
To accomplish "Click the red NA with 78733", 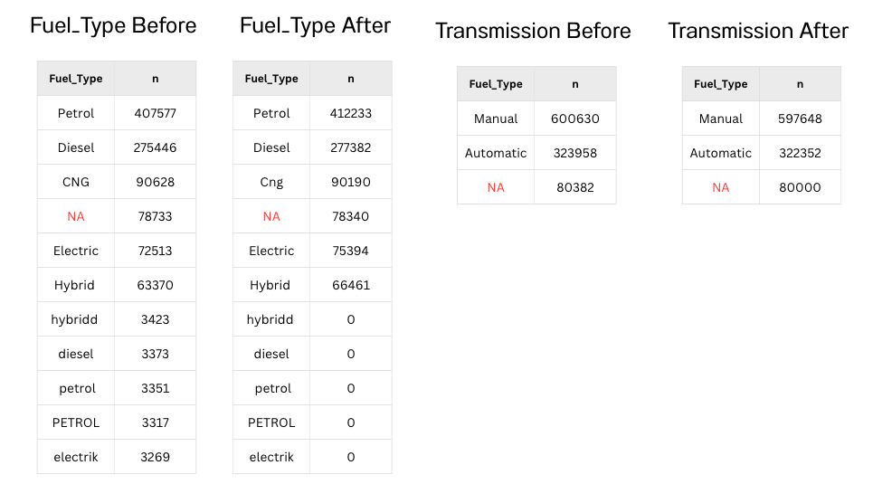I will point(76,216).
